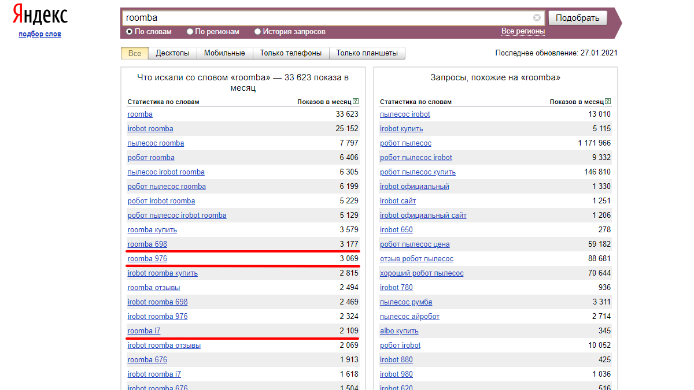
Task: Open the пылесос roomba link
Action: (156, 143)
